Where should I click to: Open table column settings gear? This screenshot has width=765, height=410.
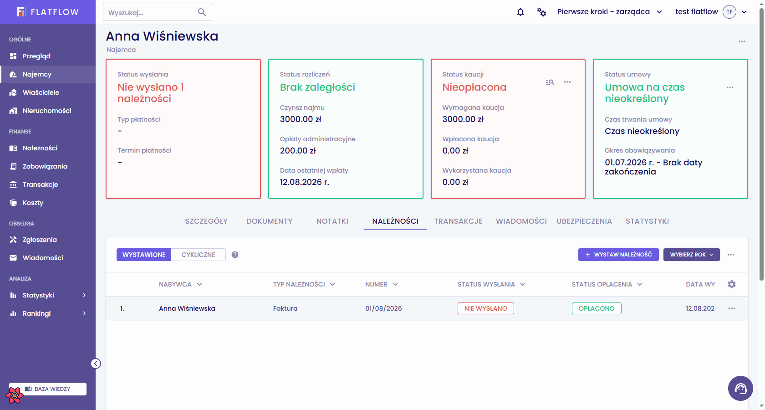click(x=732, y=284)
